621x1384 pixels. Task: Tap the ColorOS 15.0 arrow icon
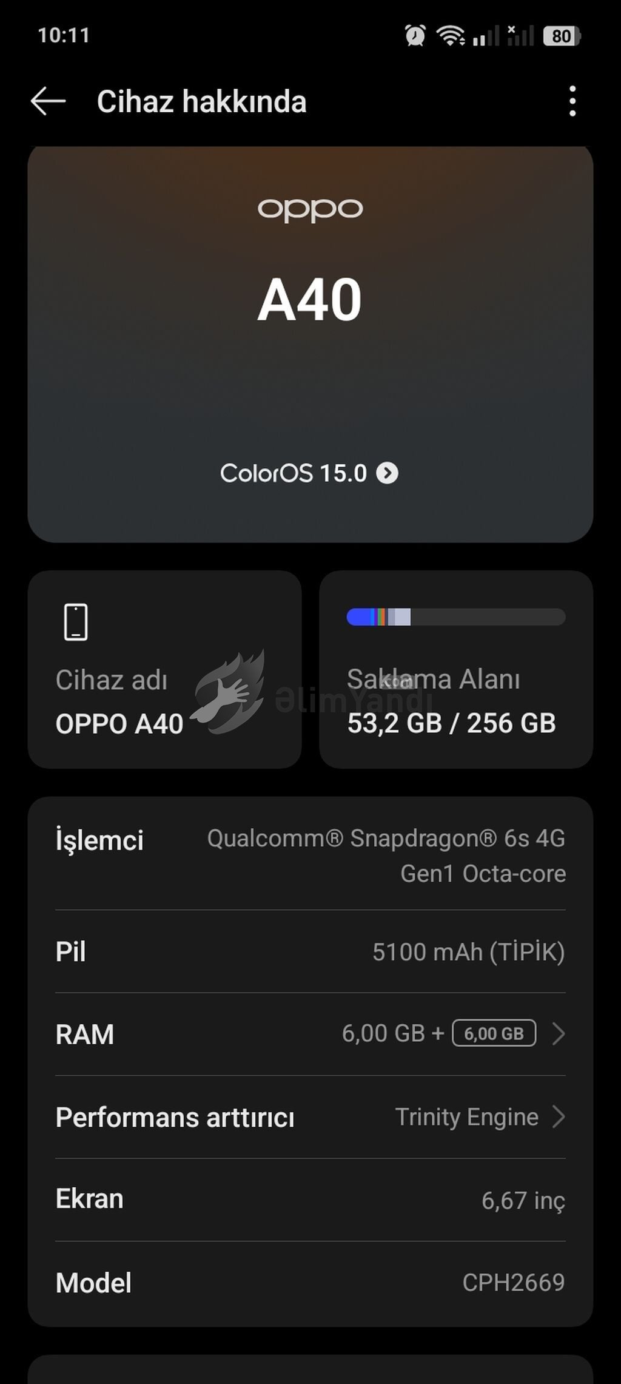pos(388,473)
